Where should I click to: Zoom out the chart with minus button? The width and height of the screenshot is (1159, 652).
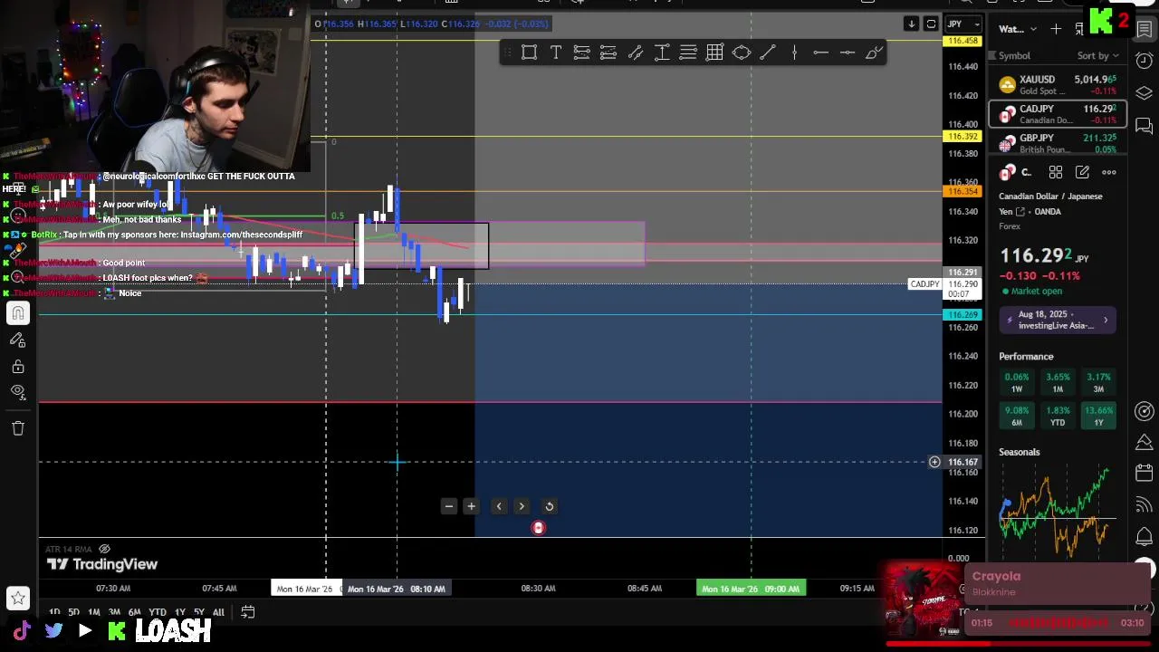(x=448, y=506)
